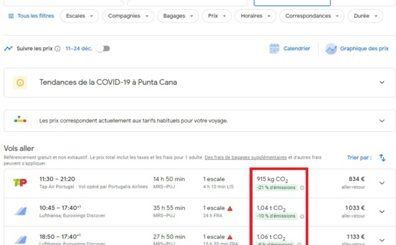
Task: Click the TAP Air Portugal airline logo
Action: coord(20,182)
